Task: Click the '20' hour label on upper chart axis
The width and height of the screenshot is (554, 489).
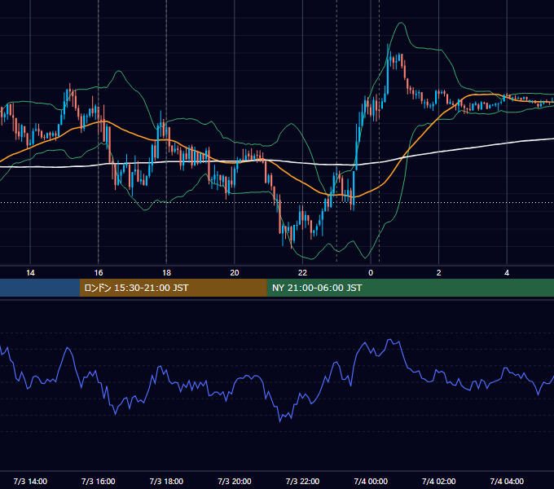Action: [x=235, y=273]
